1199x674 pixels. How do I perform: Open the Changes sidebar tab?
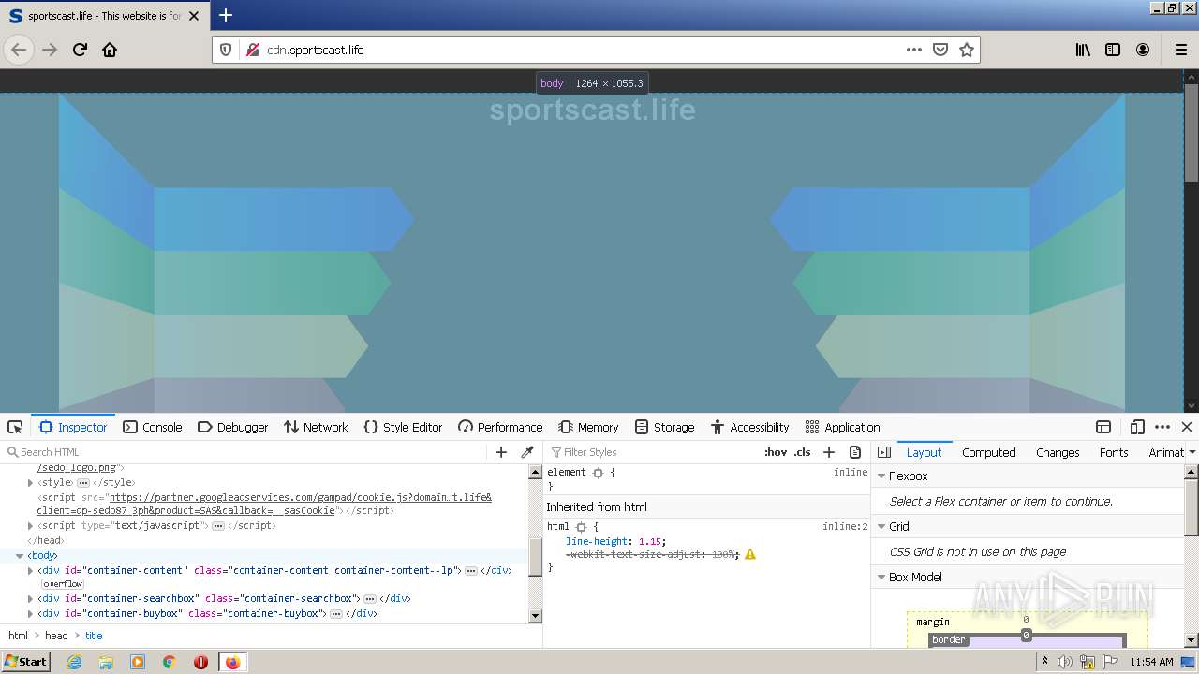click(1058, 452)
